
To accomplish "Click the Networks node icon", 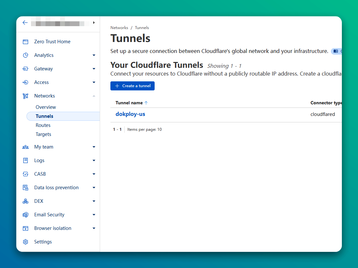I will coord(26,96).
